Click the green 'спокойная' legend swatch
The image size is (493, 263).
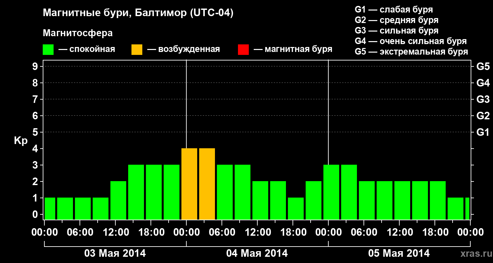tap(48, 50)
